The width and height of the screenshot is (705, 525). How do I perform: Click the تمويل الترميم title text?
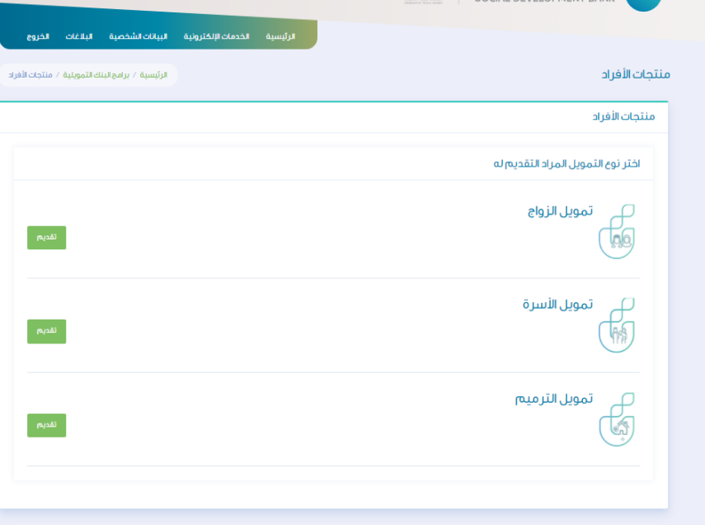(x=554, y=400)
